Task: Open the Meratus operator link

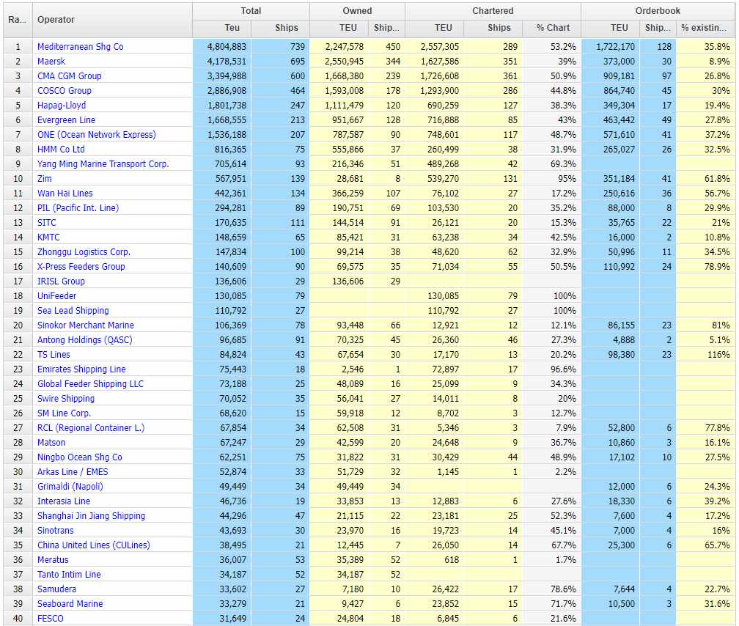Action: (52, 559)
